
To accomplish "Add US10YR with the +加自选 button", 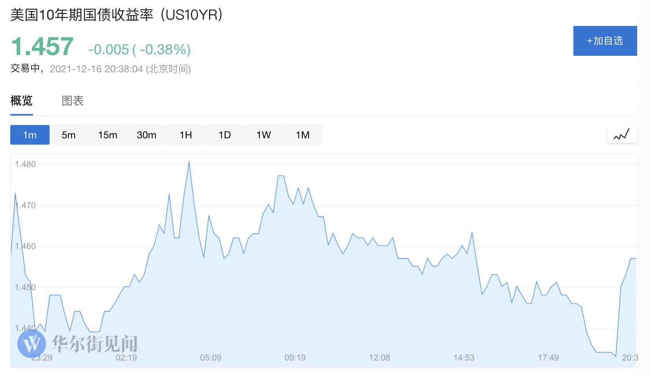I will (605, 41).
